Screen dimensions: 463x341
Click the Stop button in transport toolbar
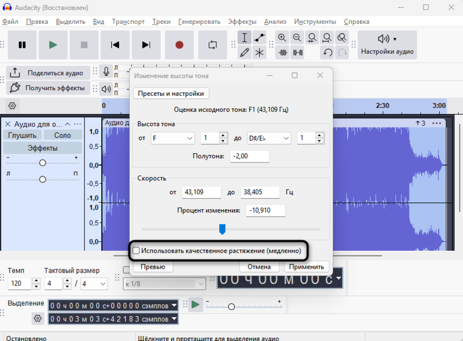tap(84, 45)
